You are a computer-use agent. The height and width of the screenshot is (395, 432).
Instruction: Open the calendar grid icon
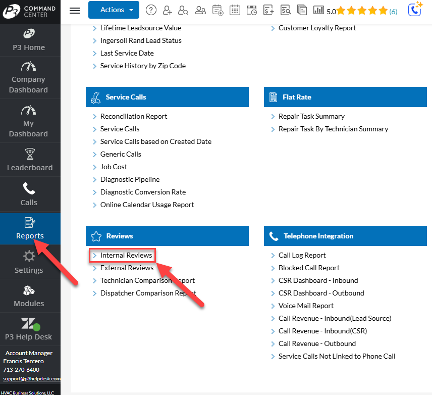(x=235, y=10)
